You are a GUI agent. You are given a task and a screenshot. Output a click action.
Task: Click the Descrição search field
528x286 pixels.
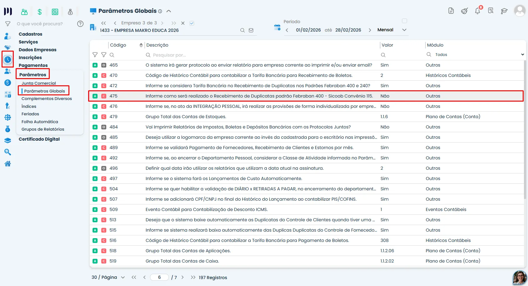tap(261, 55)
